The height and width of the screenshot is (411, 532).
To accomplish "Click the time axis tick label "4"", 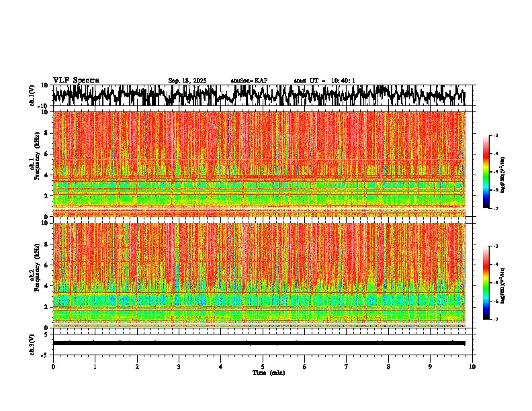I will click(221, 367).
